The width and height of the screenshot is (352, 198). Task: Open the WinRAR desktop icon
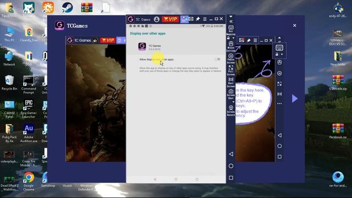click(x=87, y=8)
